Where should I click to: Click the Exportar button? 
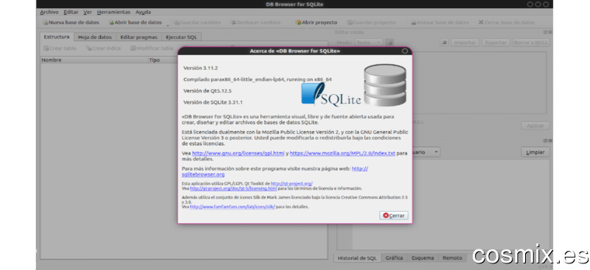coord(496,43)
